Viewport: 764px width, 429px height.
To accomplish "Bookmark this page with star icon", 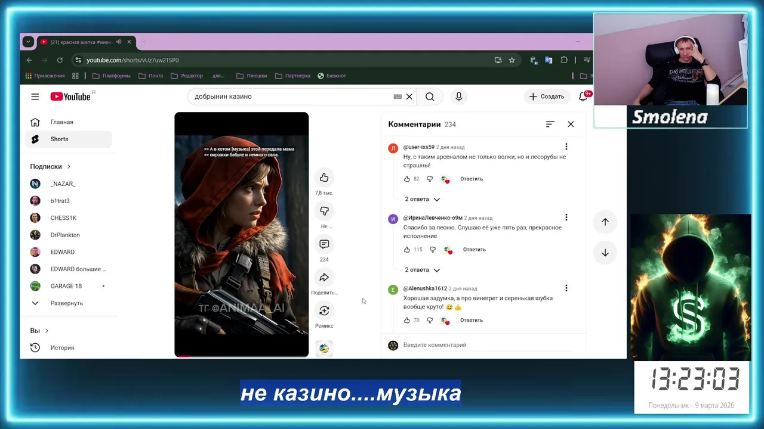I will click(x=512, y=60).
